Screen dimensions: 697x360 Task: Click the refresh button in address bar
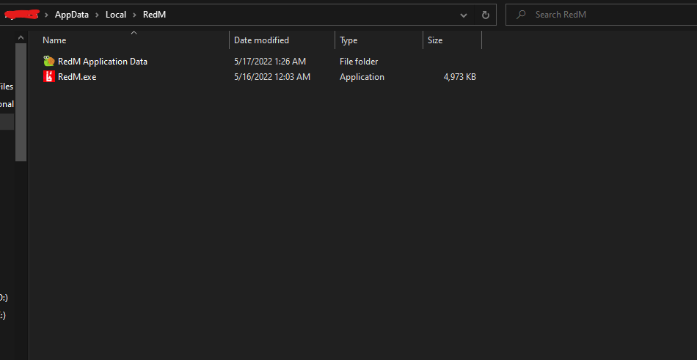click(x=486, y=15)
